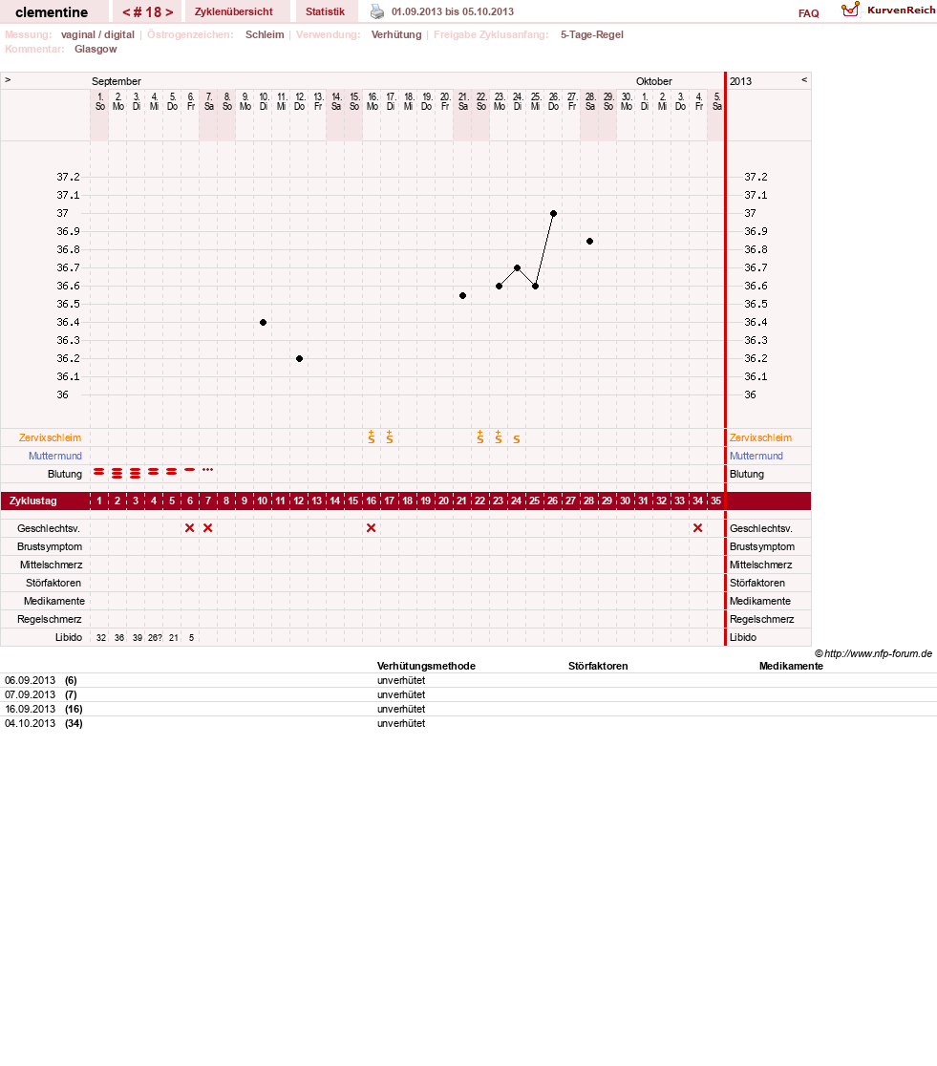Click the 36.85 temperature point on 28 Sept

589,242
